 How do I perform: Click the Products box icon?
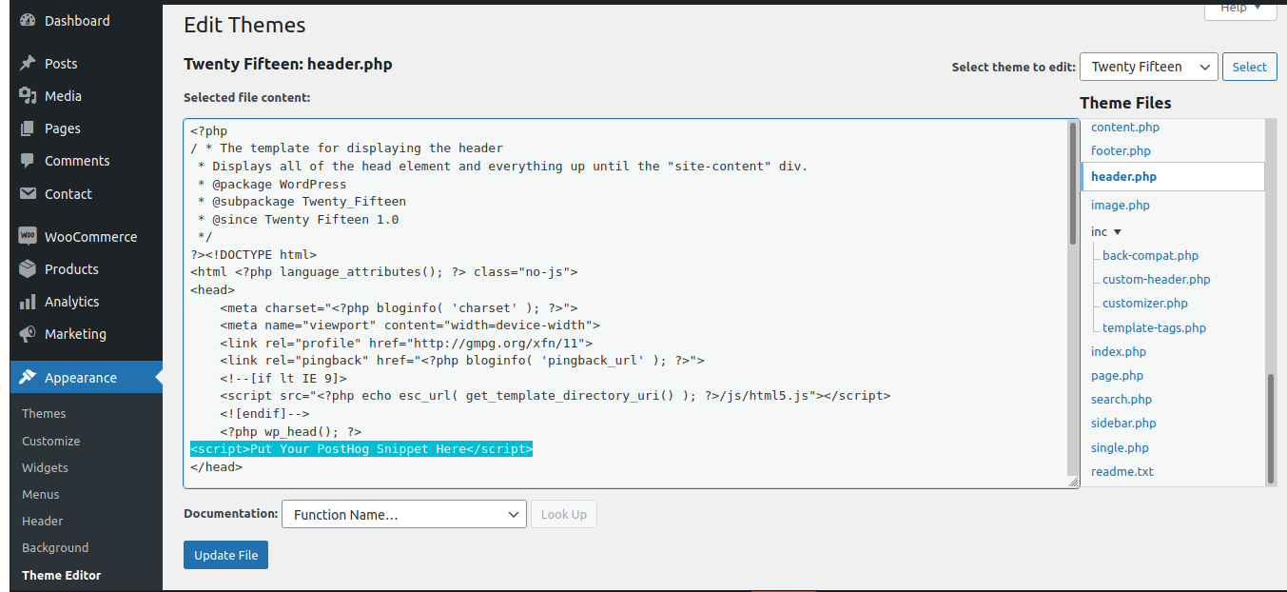pos(27,268)
